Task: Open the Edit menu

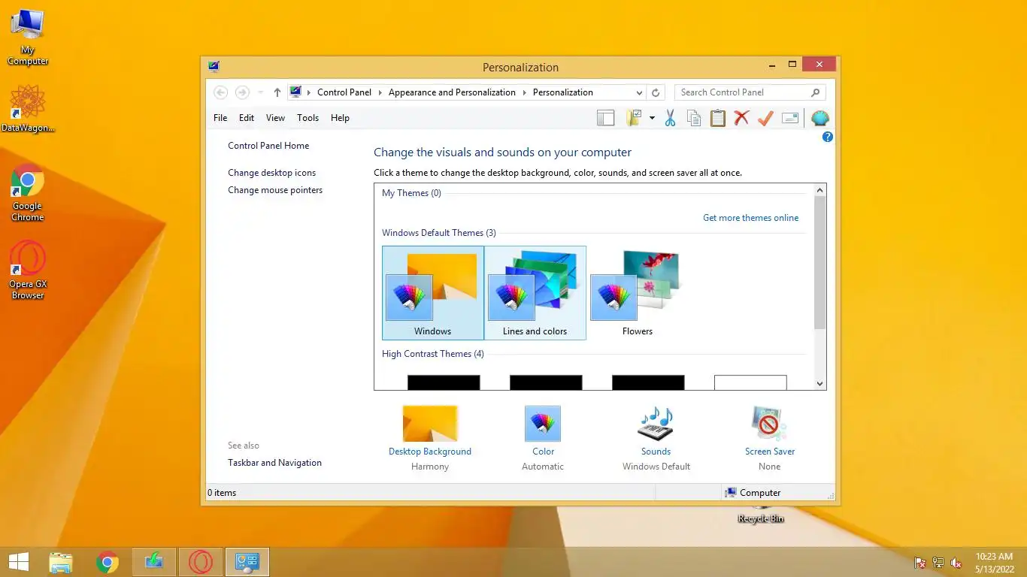Action: (x=247, y=118)
